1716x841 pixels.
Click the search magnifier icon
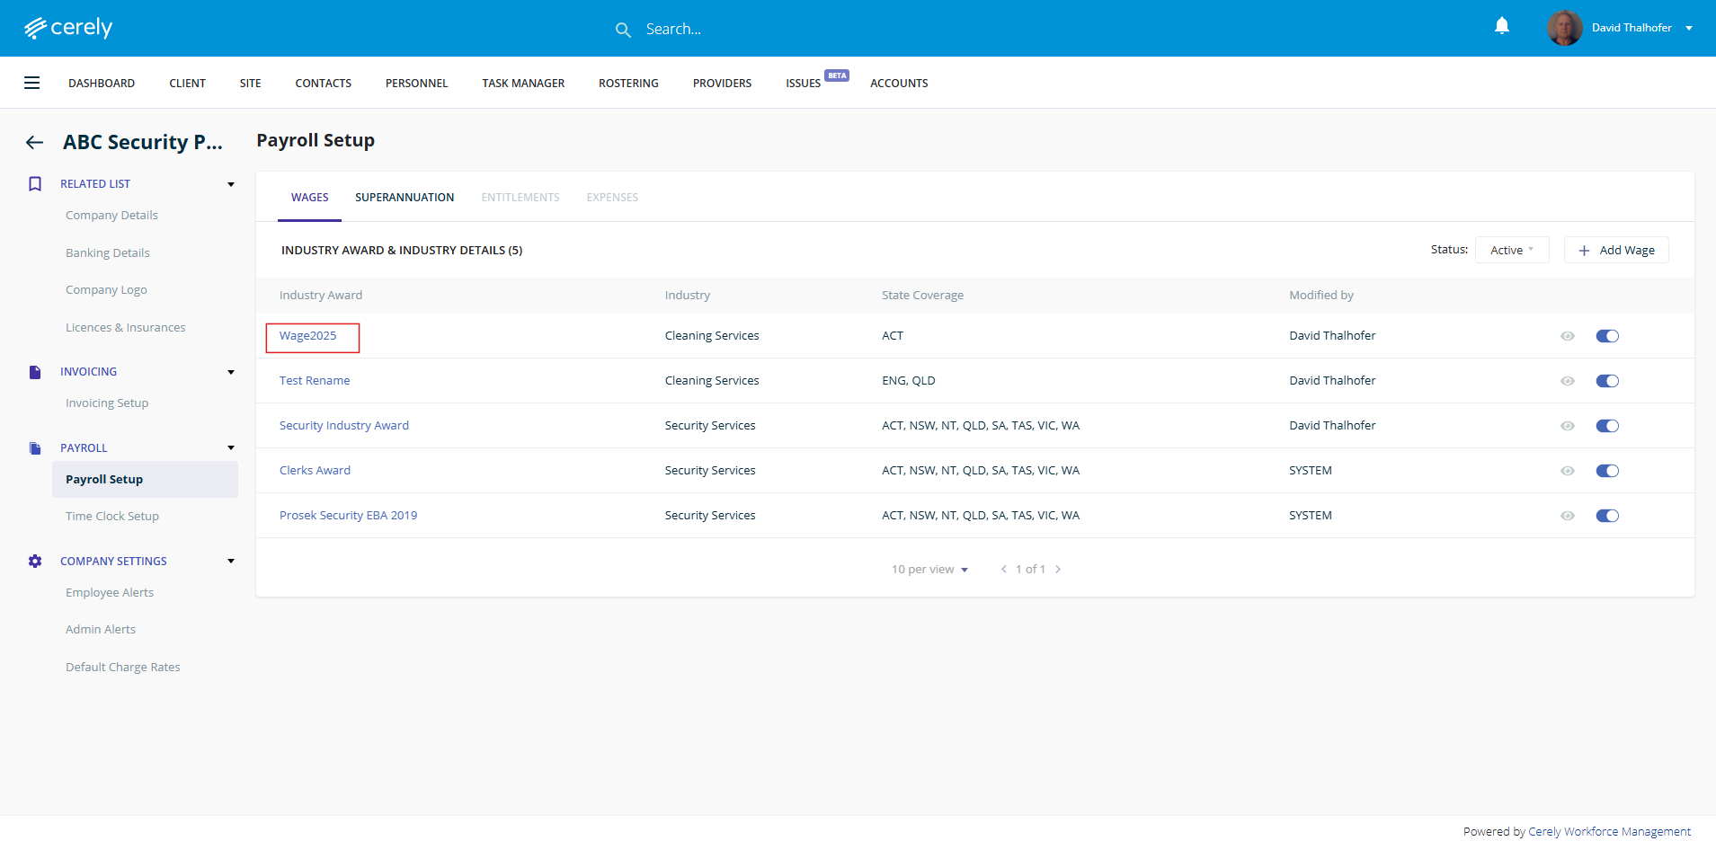coord(623,30)
